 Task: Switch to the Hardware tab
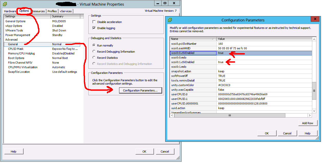point(10,11)
